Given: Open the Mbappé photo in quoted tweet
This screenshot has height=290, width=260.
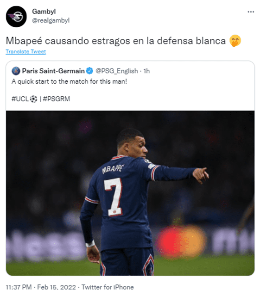Looking at the screenshot, I should click(130, 193).
